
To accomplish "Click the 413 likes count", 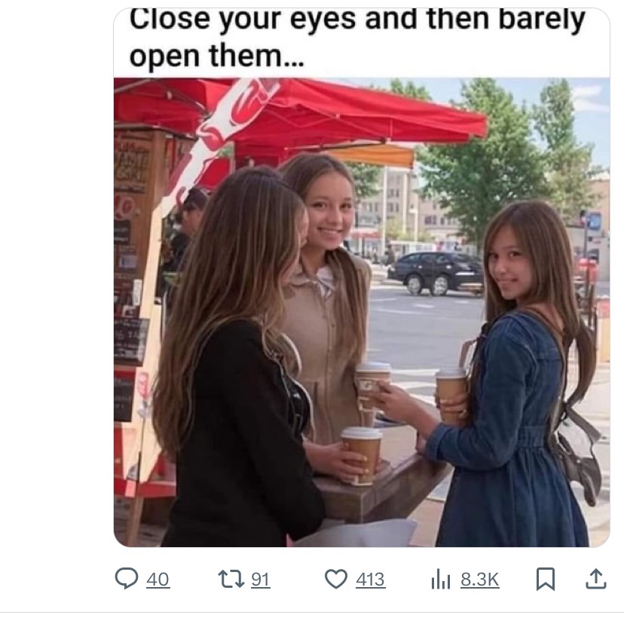I will coord(371,580).
